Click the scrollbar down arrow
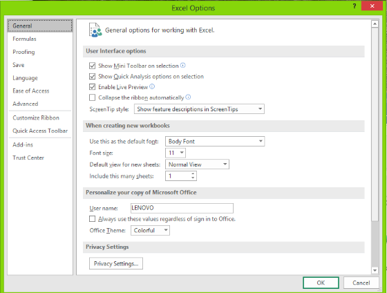387x293 pixels. coord(375,270)
